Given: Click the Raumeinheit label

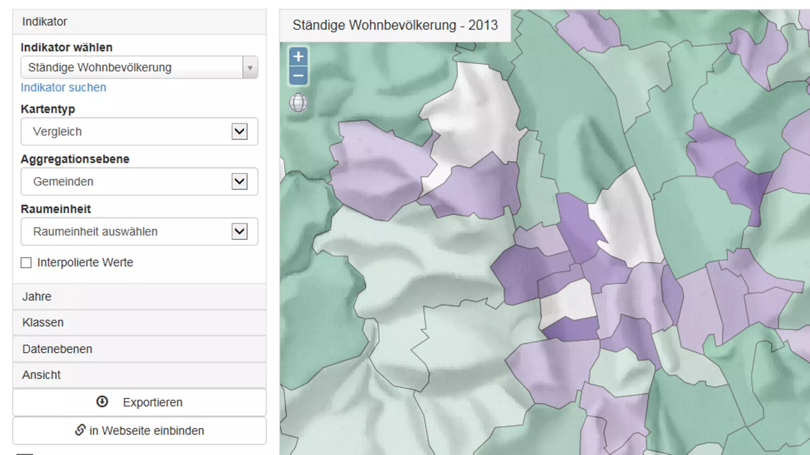Looking at the screenshot, I should point(56,209).
